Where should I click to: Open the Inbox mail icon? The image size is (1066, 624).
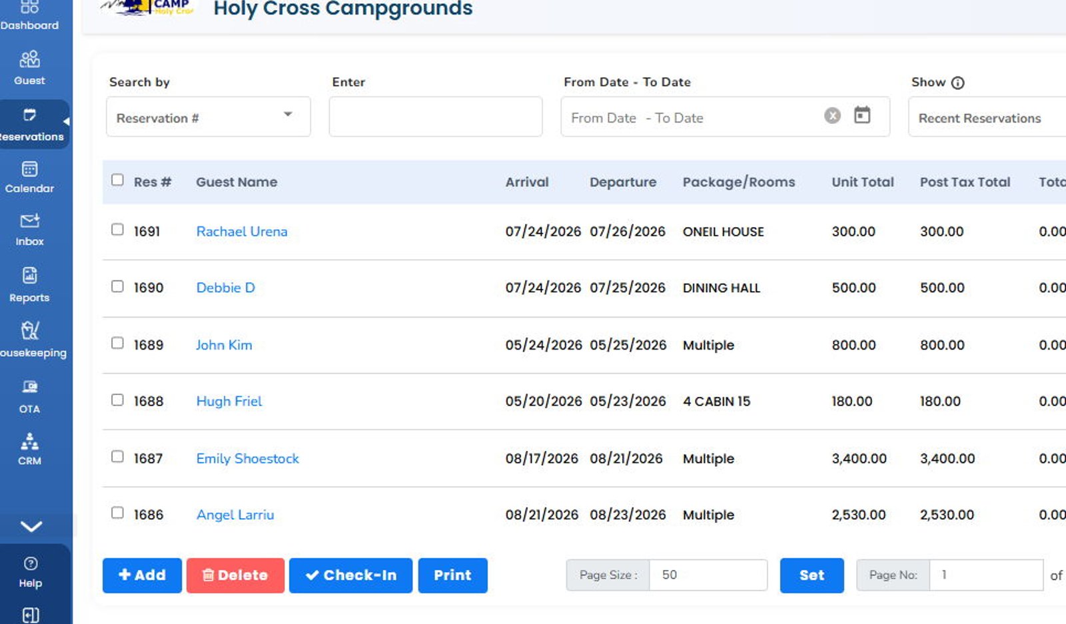point(29,220)
